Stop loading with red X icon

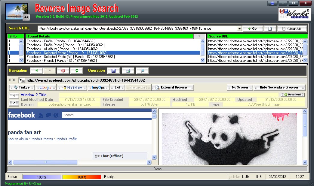63,70
